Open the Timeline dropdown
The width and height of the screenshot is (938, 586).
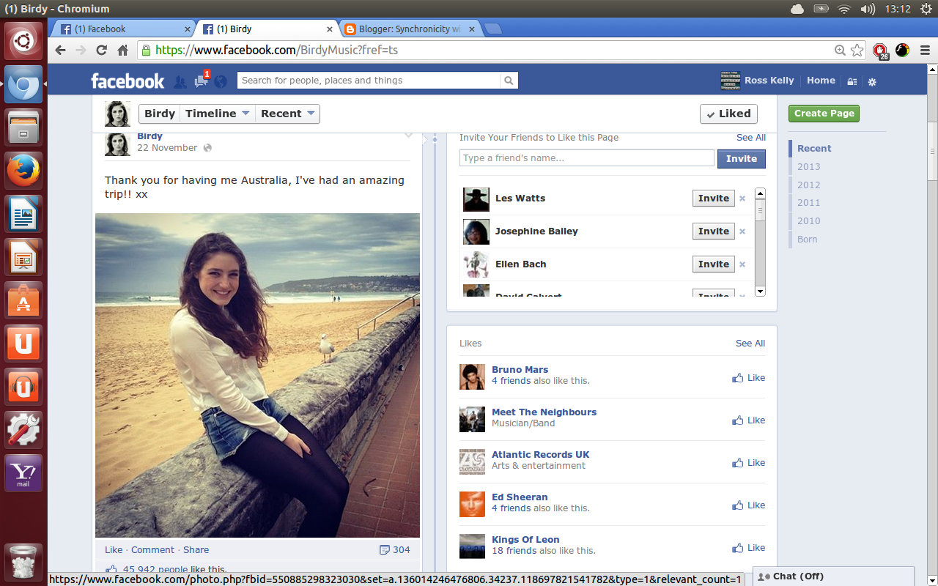218,114
